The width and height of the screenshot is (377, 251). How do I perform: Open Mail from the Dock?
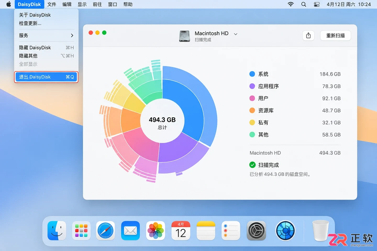(130, 231)
